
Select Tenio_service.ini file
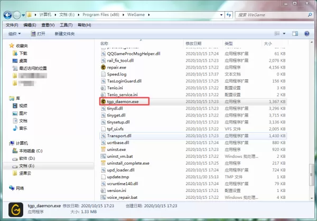122,94
